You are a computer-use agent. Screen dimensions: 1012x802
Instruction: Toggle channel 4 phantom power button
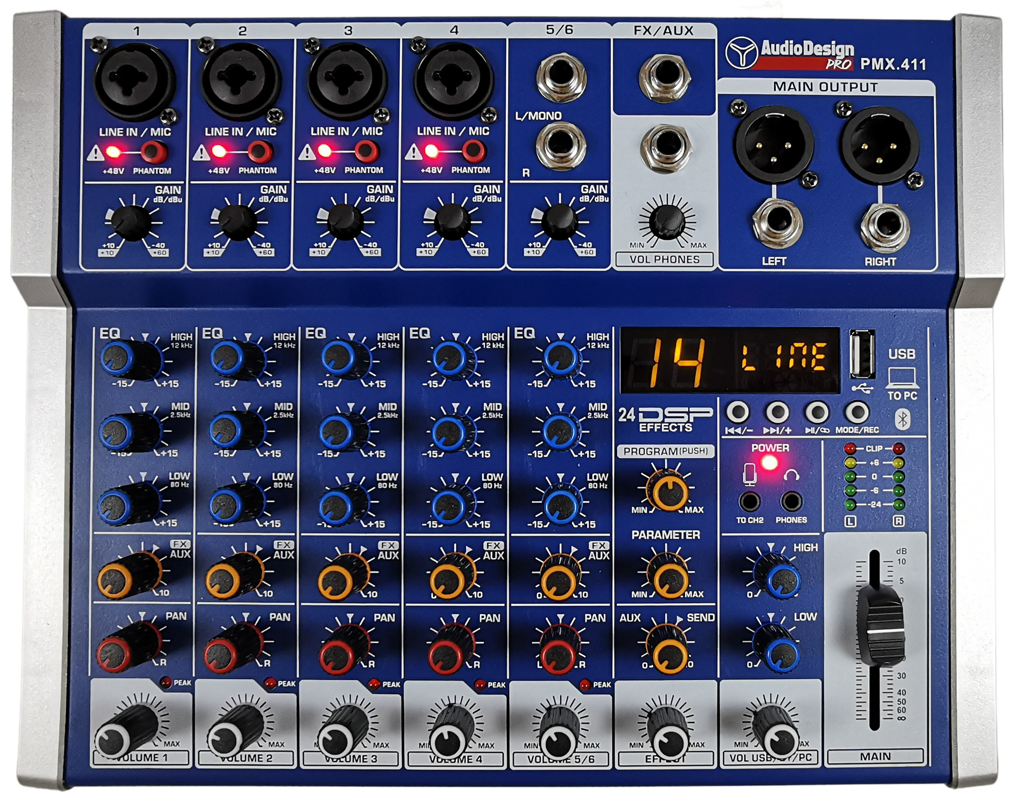pyautogui.click(x=473, y=150)
